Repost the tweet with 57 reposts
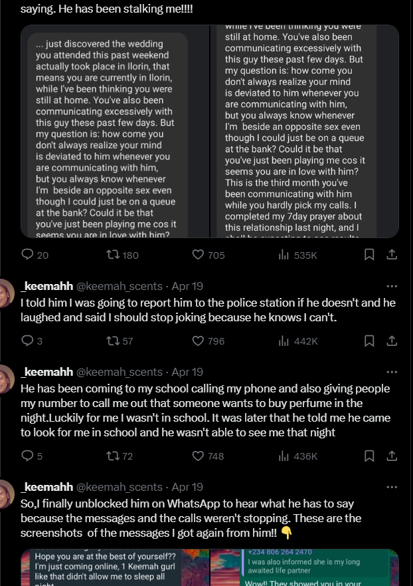The width and height of the screenshot is (413, 586). click(113, 341)
